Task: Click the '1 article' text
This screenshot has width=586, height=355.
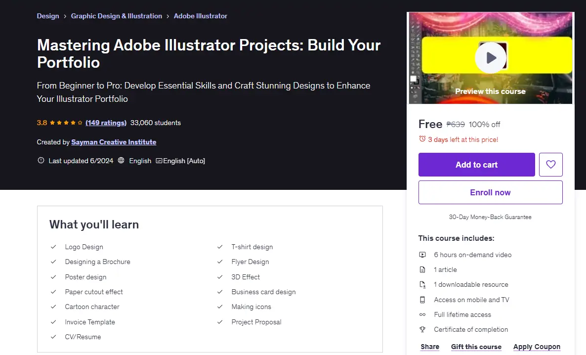Action: pyautogui.click(x=445, y=269)
